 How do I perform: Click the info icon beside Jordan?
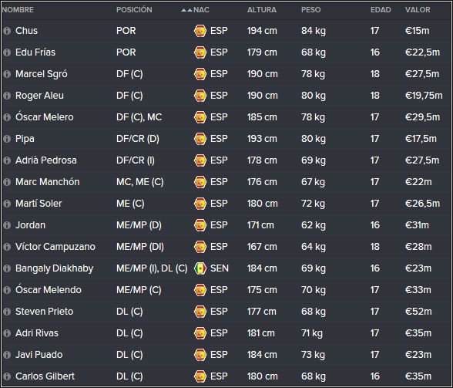[7, 225]
